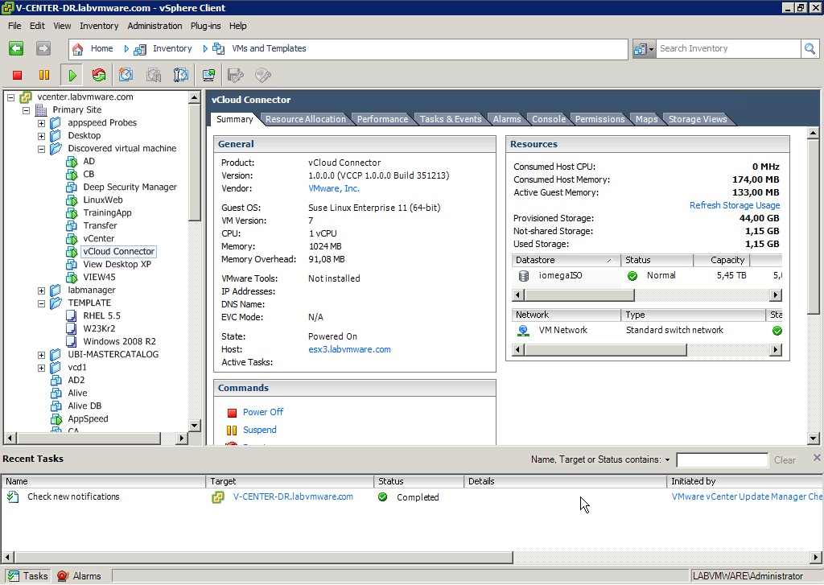Select View Desktop XP in the tree
The height and width of the screenshot is (585, 824).
point(117,265)
